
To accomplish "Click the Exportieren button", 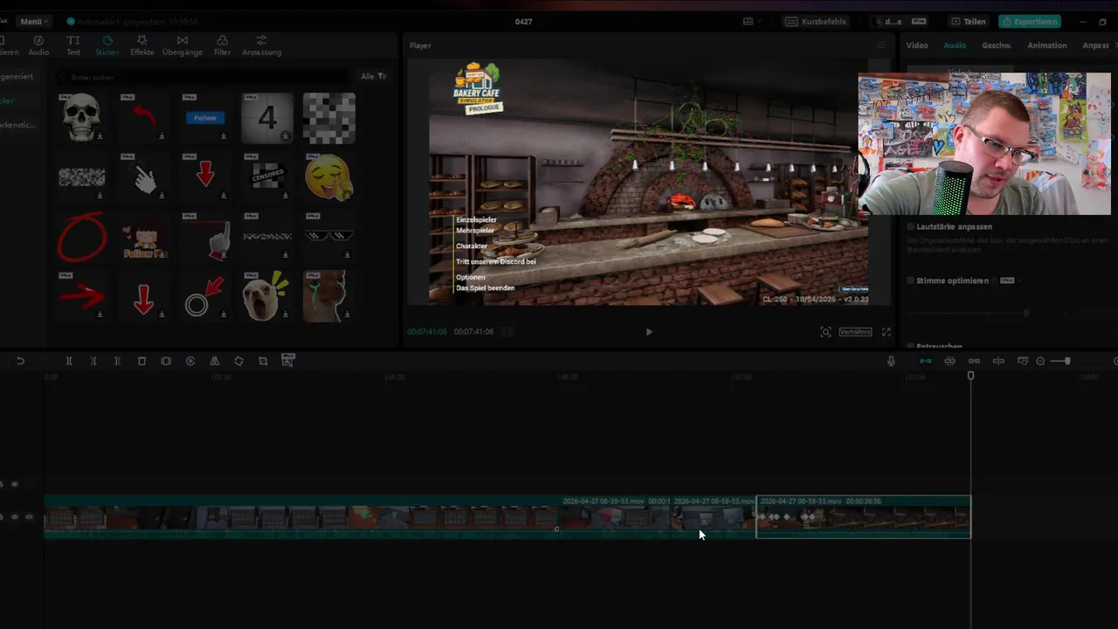I will (1030, 22).
